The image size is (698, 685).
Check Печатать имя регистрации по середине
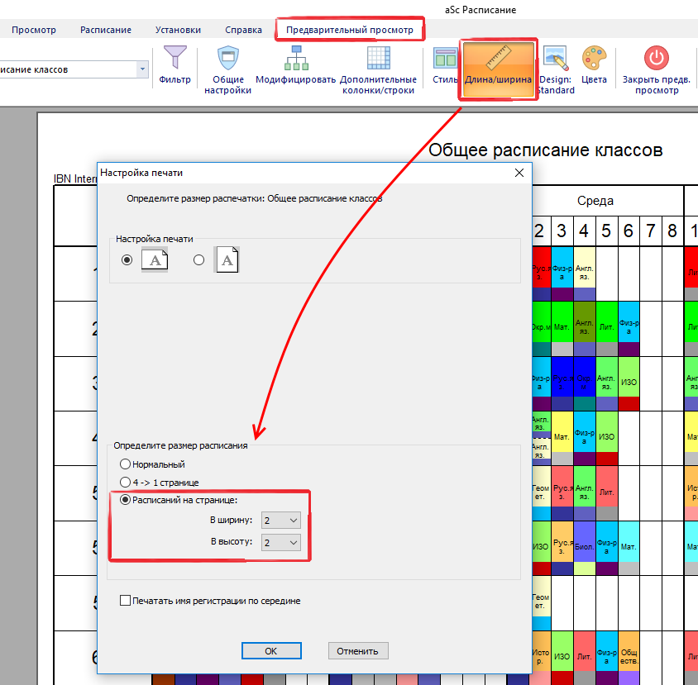(126, 601)
